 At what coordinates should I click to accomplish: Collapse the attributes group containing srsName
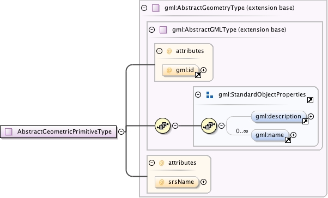click(x=151, y=163)
